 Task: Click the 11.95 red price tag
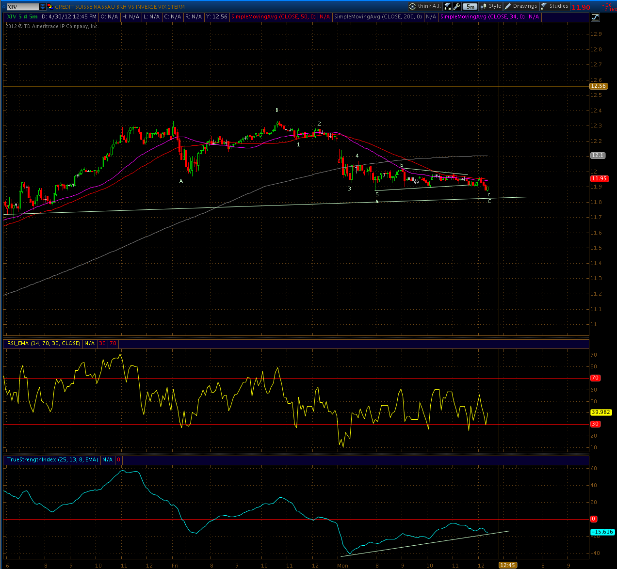click(599, 178)
